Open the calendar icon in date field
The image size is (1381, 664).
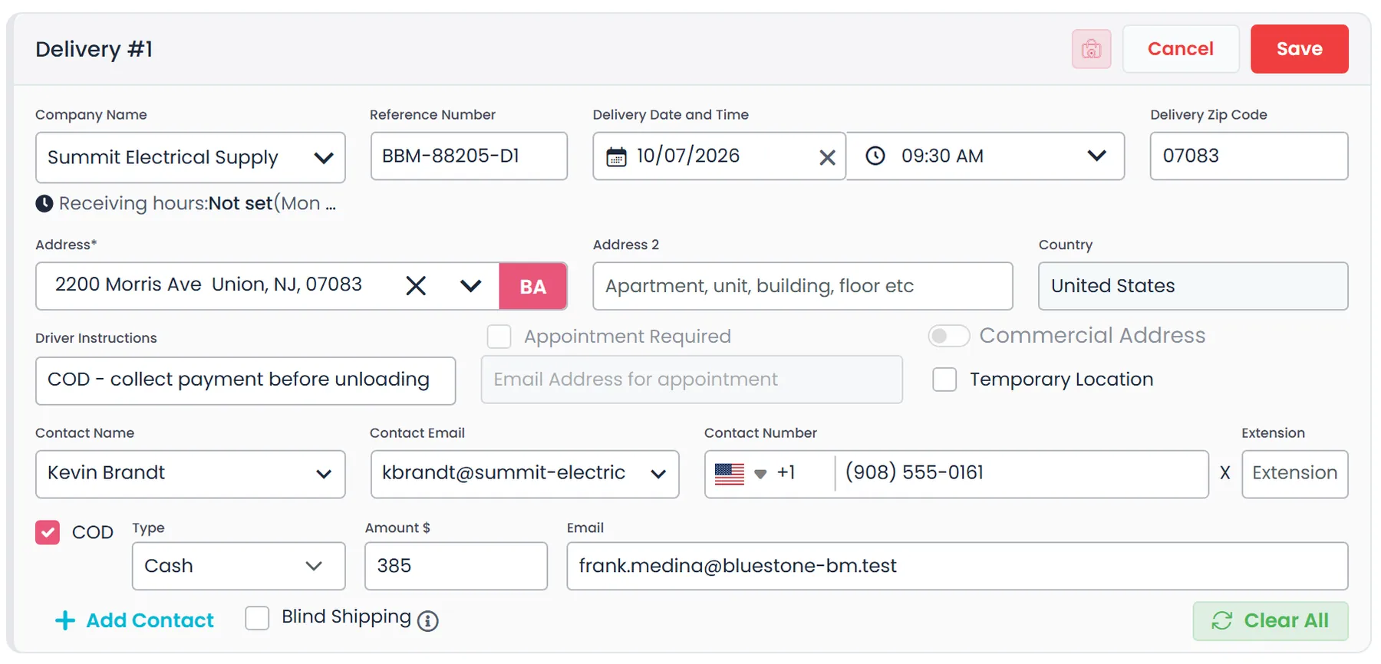pos(616,156)
